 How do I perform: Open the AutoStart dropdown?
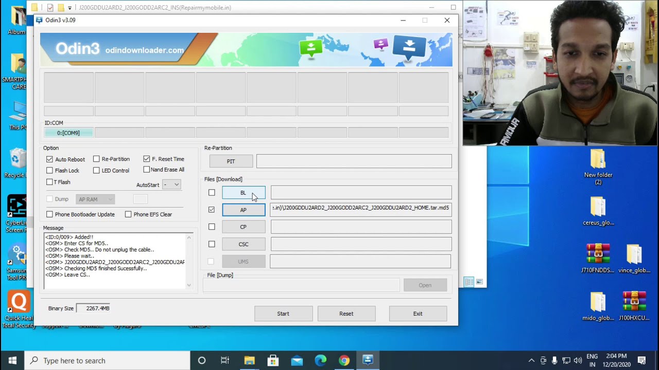click(171, 184)
